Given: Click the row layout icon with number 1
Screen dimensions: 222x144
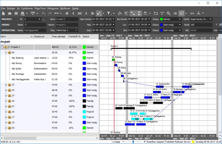Looking at the screenshot, I should (146, 13).
